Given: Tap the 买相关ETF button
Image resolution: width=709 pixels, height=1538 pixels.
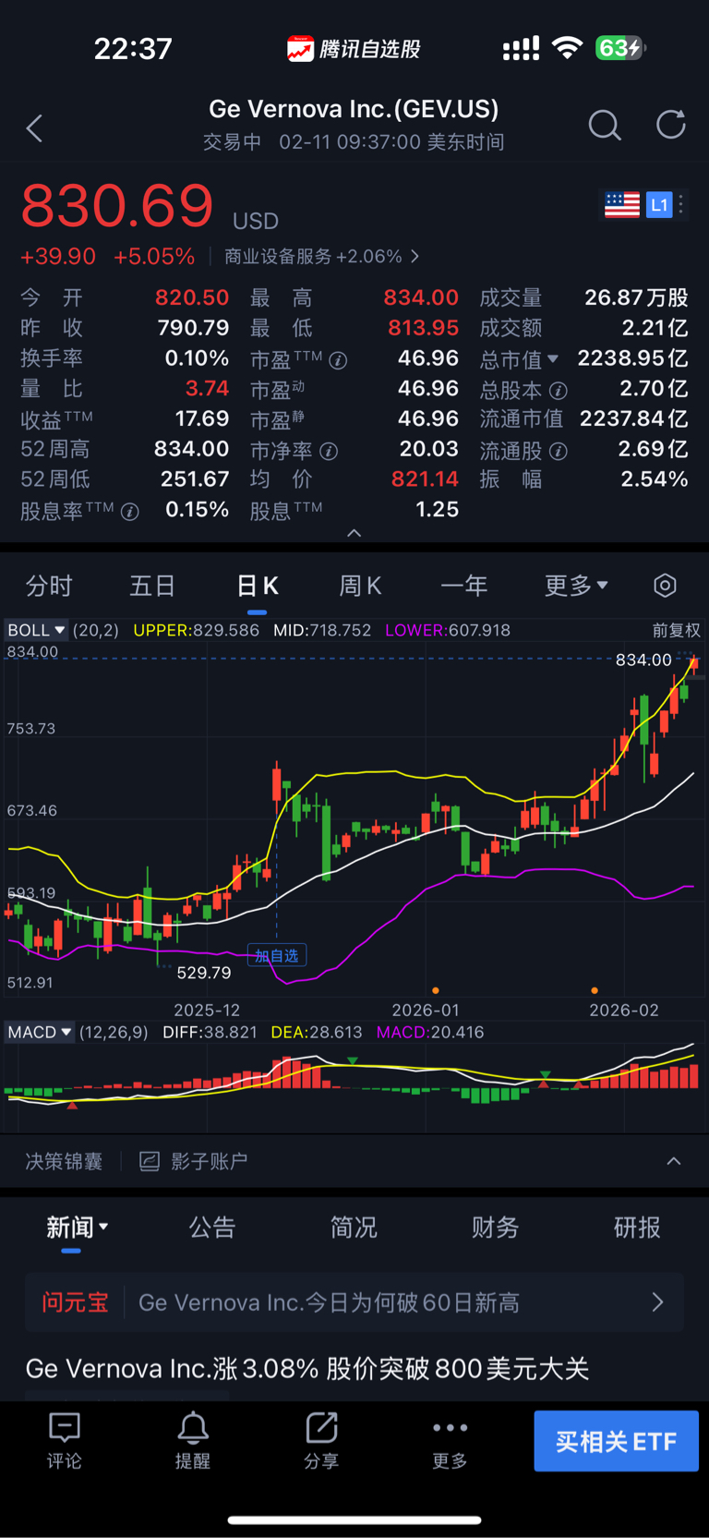Looking at the screenshot, I should point(616,1441).
